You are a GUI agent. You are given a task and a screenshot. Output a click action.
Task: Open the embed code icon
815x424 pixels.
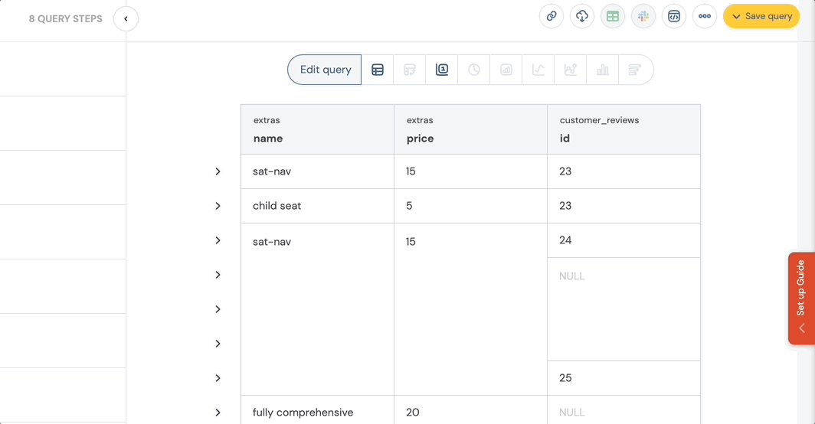674,16
